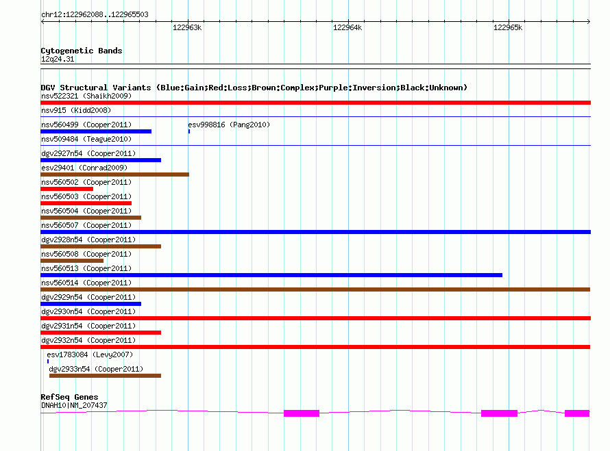Screen dimensions: 610x451
Task: Open the esv998816 (Pang2010) variant label
Action: [x=229, y=125]
